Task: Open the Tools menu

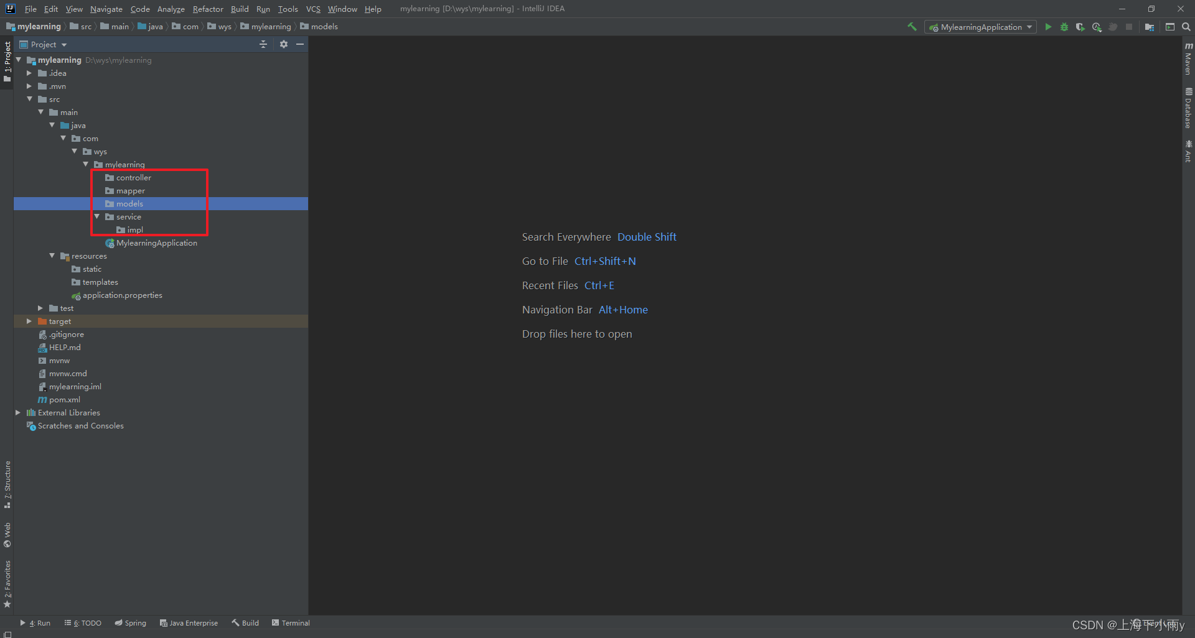Action: pyautogui.click(x=288, y=9)
